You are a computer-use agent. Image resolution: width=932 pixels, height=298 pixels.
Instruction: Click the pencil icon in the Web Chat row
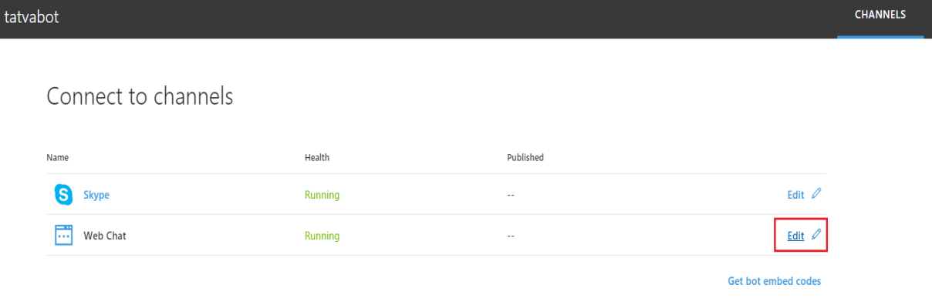[816, 236]
